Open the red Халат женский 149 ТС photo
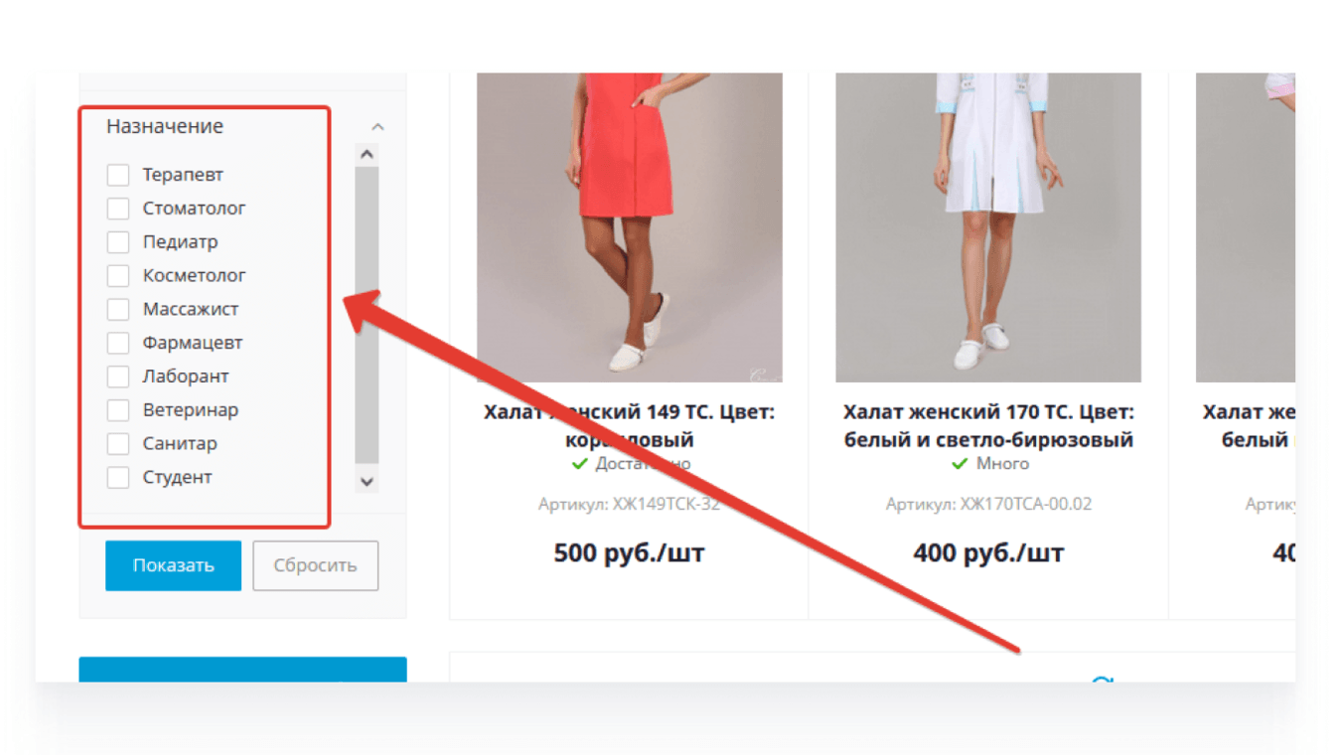1331x755 pixels. 630,227
